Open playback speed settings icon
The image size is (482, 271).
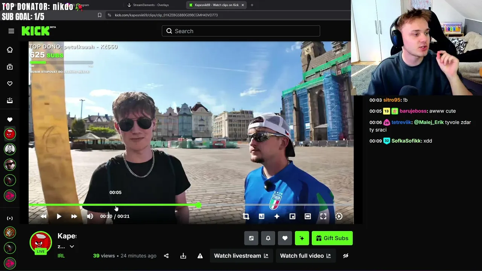point(339,216)
